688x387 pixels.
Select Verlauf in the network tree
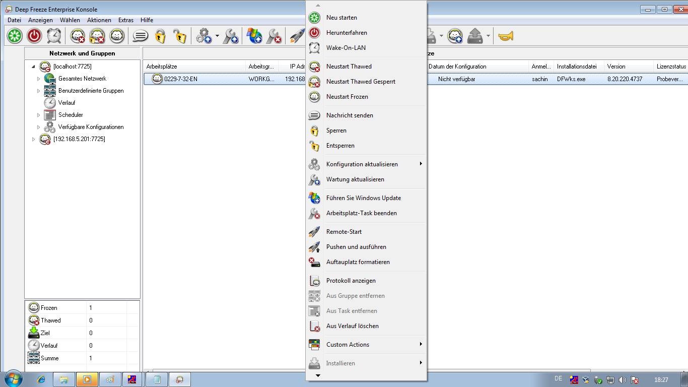click(66, 103)
